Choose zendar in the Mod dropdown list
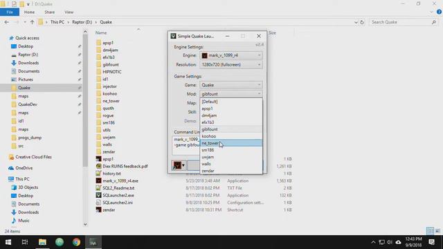 pos(230,171)
